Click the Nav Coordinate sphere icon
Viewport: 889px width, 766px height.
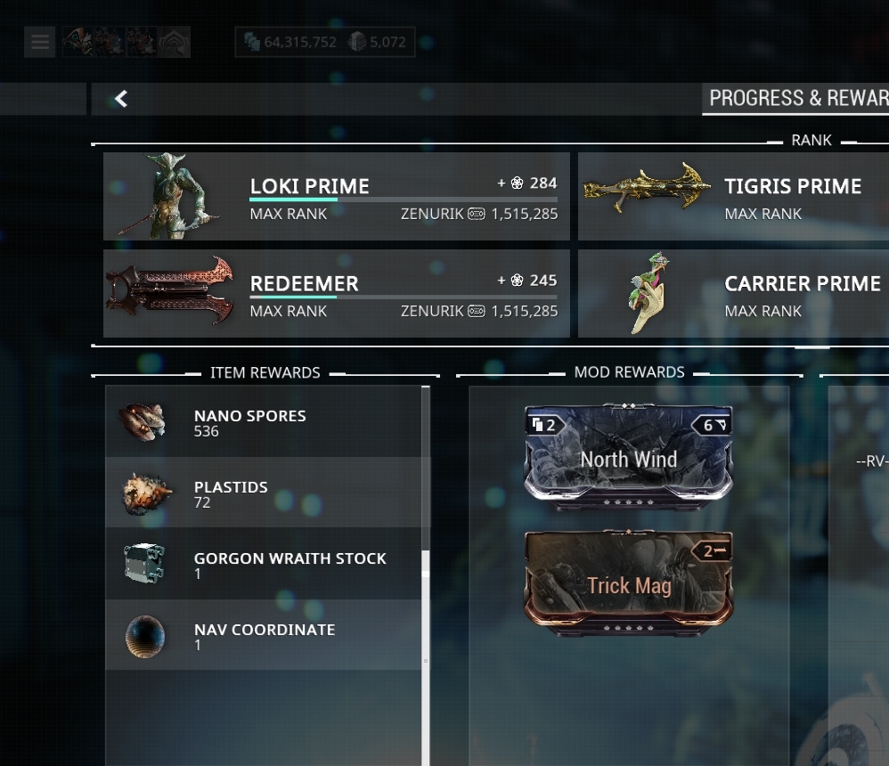coord(145,636)
